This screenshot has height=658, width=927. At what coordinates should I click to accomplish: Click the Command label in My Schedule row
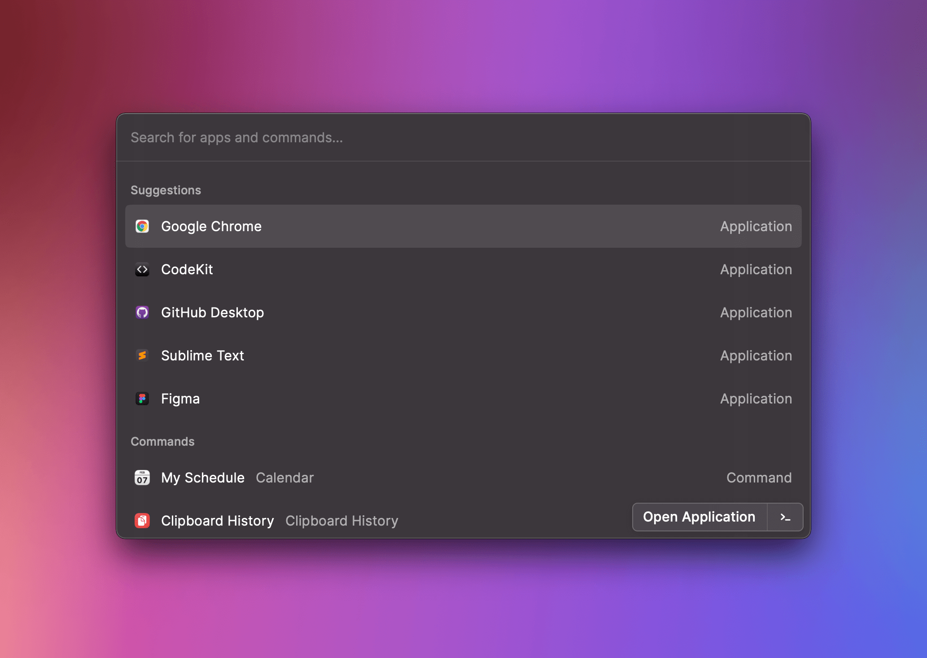[x=759, y=478]
